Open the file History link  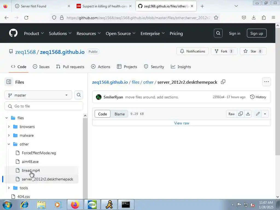click(258, 97)
